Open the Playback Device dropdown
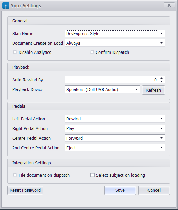 tap(136, 89)
